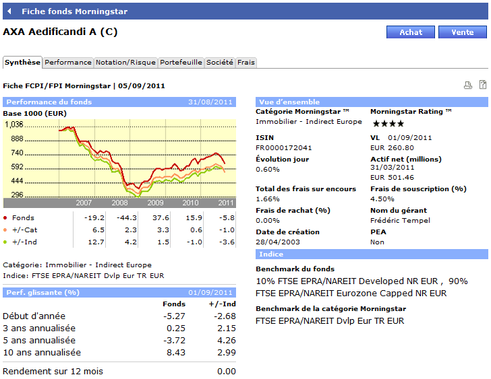The height and width of the screenshot is (379, 491).
Task: Click the Perf. glissante (%) section header
Action: tap(119, 292)
